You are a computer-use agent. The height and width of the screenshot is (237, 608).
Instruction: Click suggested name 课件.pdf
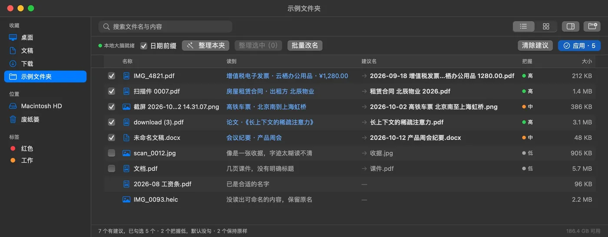382,168
